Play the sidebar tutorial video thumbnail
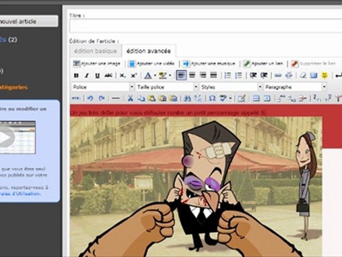 pyautogui.click(x=18, y=137)
